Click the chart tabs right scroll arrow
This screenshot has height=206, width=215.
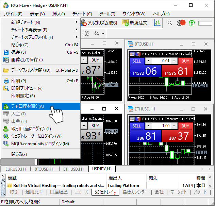point(209,169)
